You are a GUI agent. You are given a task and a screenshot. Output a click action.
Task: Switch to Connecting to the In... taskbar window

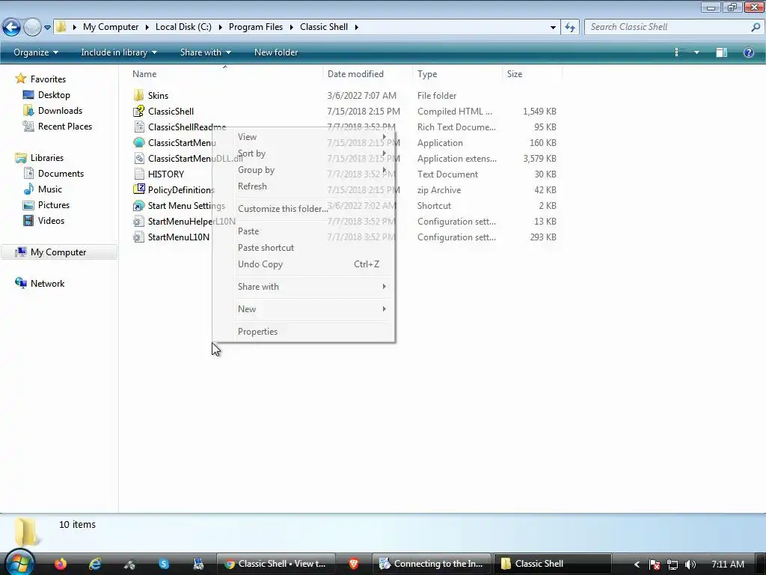pyautogui.click(x=431, y=564)
